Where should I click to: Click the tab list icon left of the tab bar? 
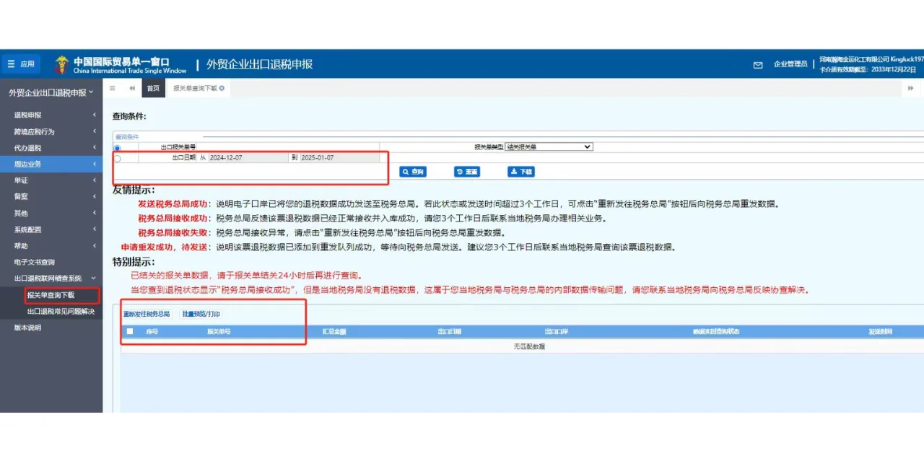click(x=112, y=89)
